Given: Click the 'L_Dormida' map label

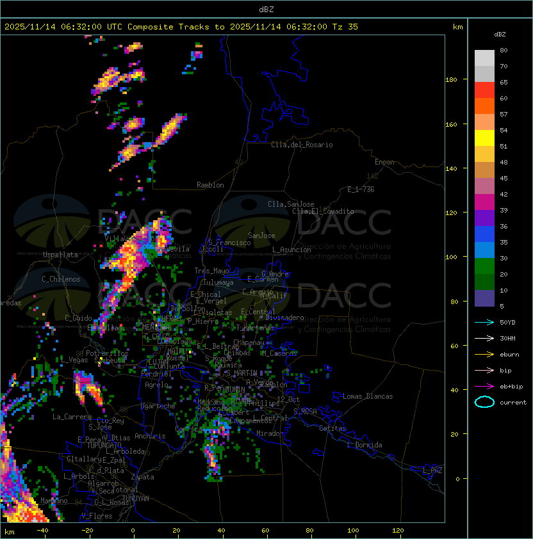Looking at the screenshot, I should tap(365, 445).
